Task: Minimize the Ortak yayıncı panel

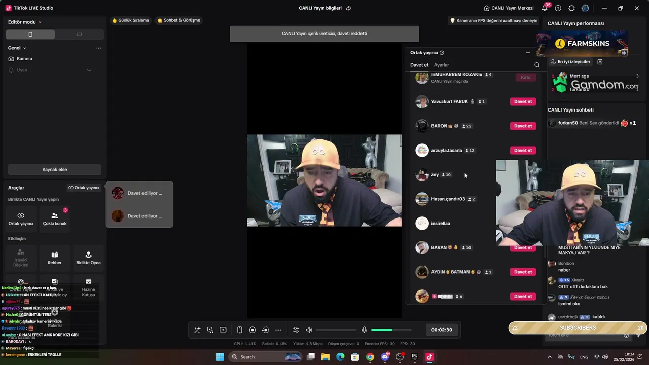Action: pos(528,53)
